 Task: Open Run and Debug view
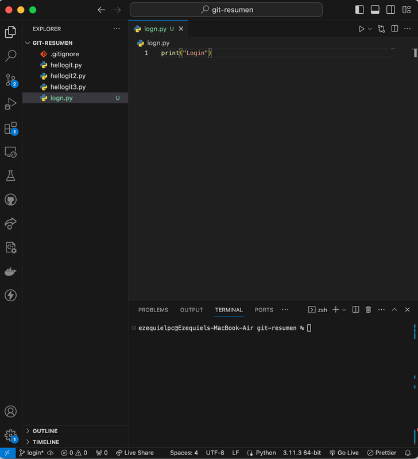click(x=10, y=104)
